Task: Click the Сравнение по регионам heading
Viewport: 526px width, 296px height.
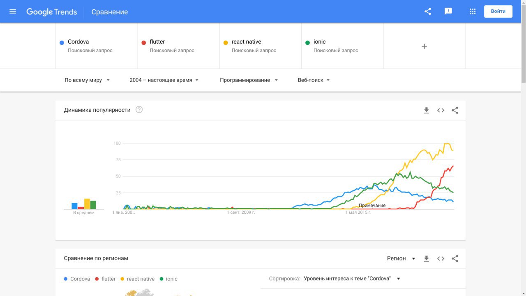Action: pos(96,258)
